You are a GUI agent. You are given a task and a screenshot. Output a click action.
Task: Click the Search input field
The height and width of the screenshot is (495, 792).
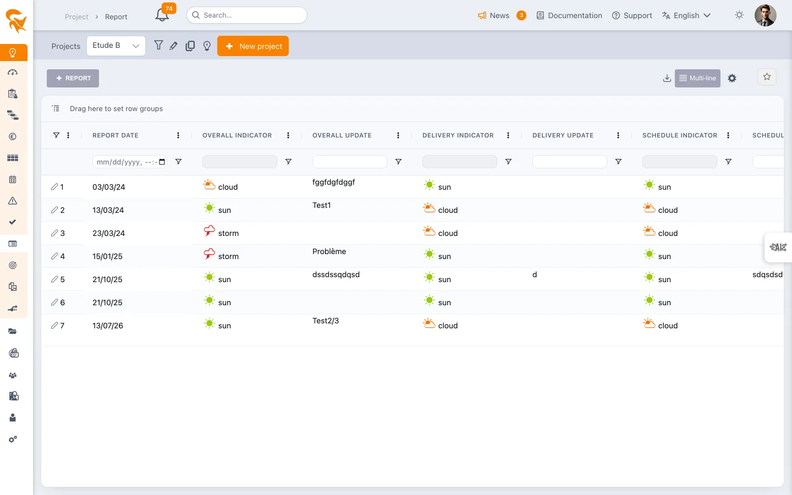[247, 15]
